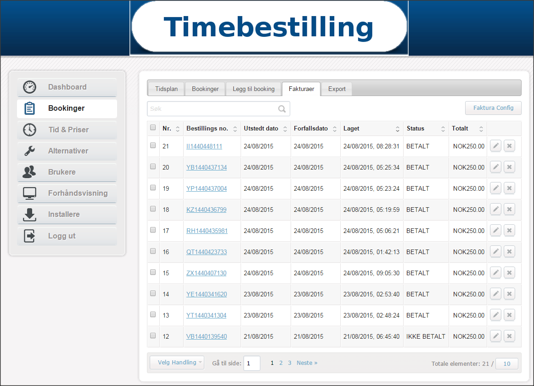The image size is (534, 386).
Task: Click the Gå til side page input
Action: 252,363
